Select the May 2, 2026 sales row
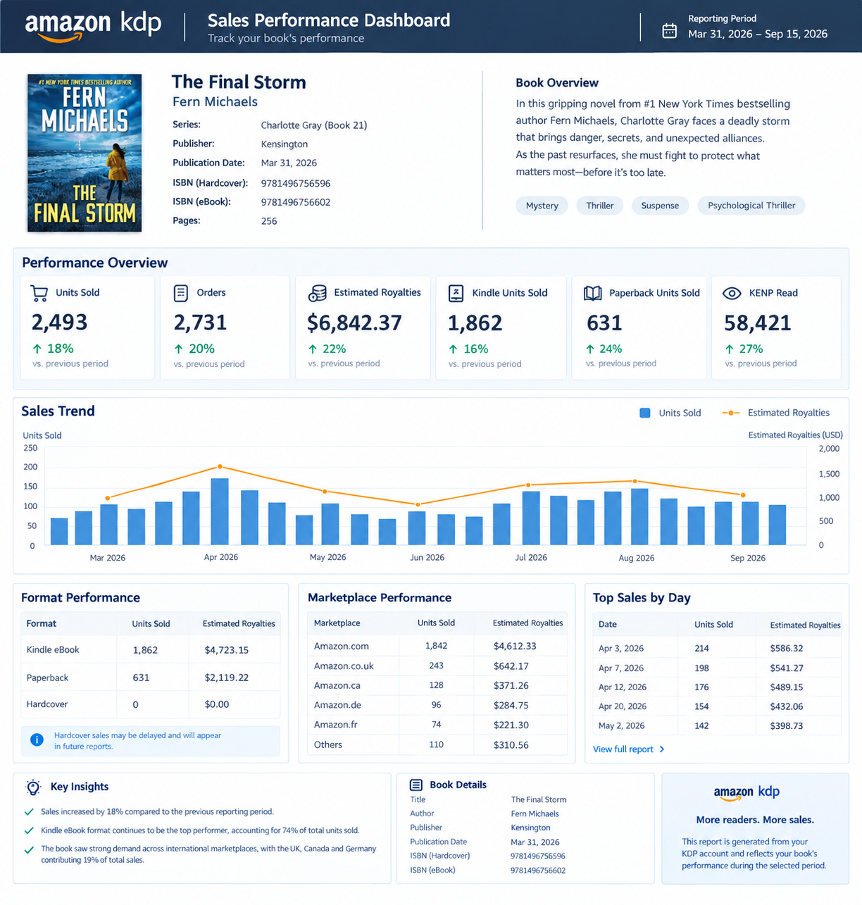The width and height of the screenshot is (862, 905). point(717,725)
